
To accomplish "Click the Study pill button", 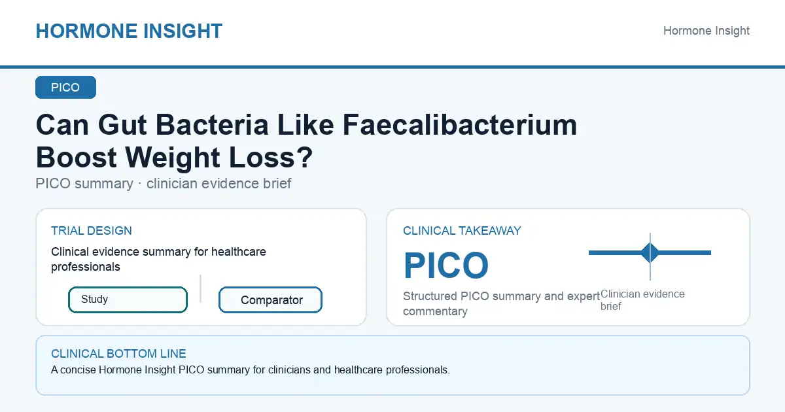I will 128,300.
